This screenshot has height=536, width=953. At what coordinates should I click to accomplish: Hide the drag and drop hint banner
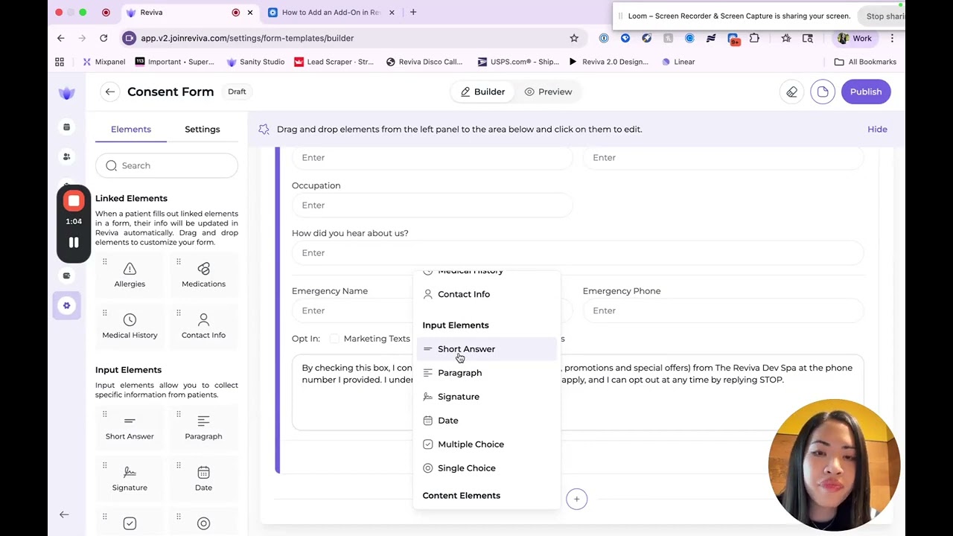[877, 129]
